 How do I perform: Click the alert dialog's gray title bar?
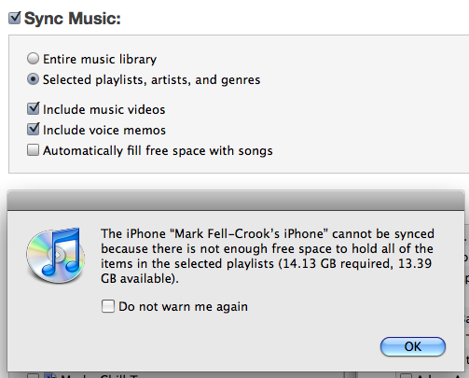[x=236, y=201]
